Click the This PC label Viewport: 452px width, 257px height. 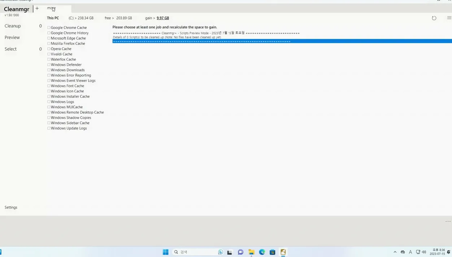(53, 18)
